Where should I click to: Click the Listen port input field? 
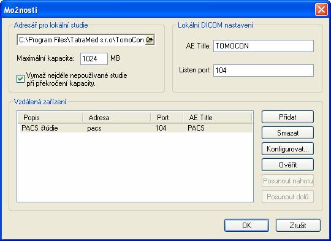click(x=264, y=71)
